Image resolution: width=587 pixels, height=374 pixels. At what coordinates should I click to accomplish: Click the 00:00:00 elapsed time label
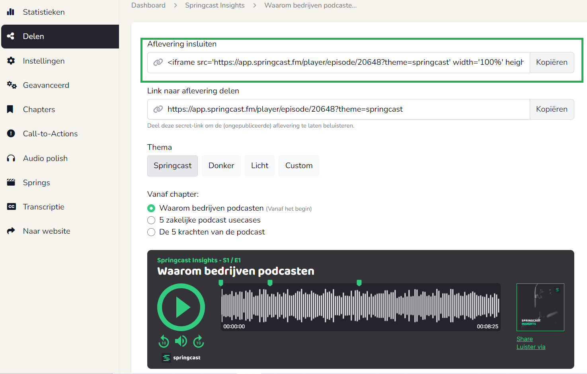(x=234, y=327)
